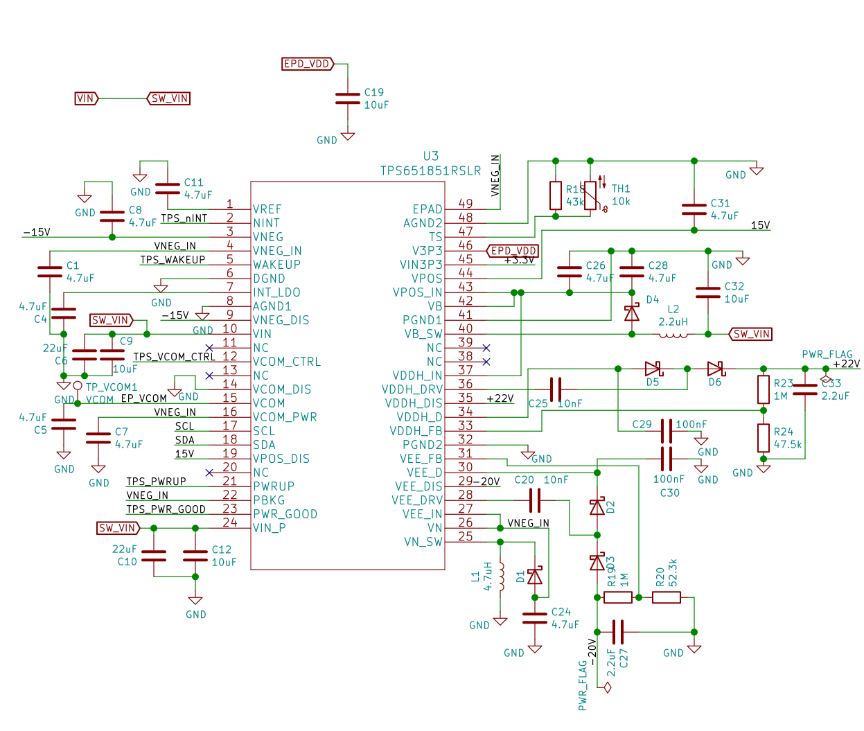Select the C12 10uF capacitor symbol
The image size is (864, 731).
click(x=195, y=556)
